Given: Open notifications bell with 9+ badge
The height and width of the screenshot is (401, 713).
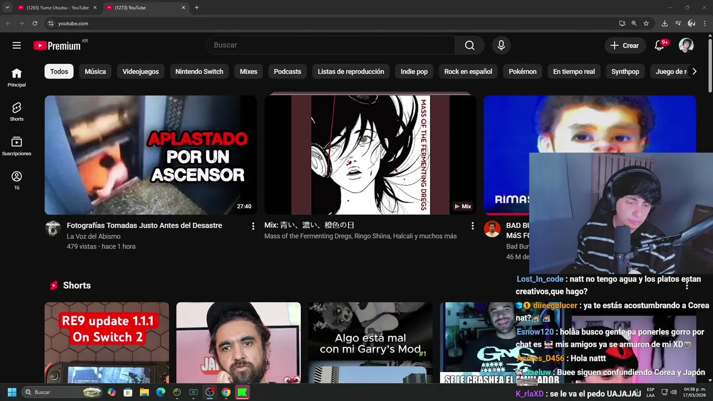Looking at the screenshot, I should (x=660, y=46).
